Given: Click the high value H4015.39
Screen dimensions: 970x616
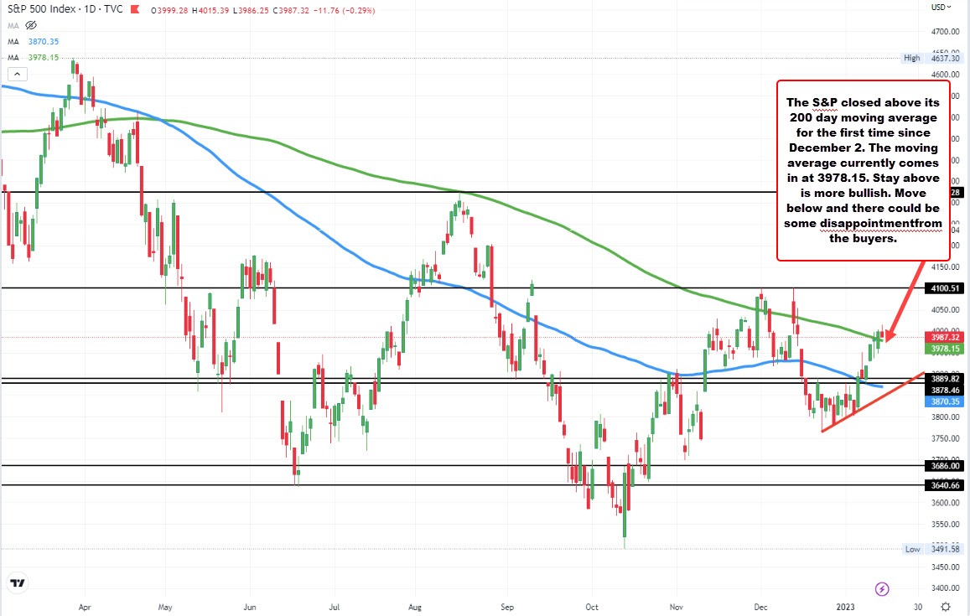Looking at the screenshot, I should (x=210, y=11).
